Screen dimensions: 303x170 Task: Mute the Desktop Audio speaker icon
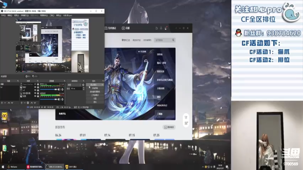point(59,99)
